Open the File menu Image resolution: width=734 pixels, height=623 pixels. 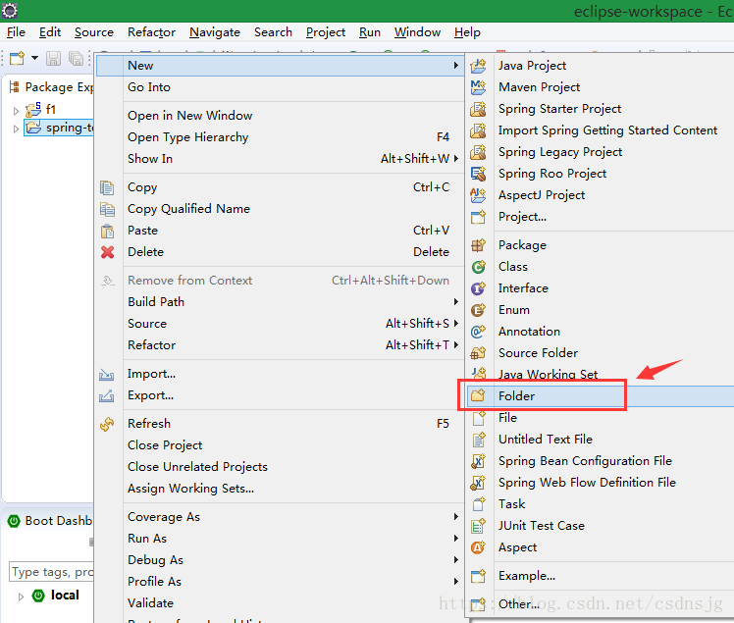point(16,32)
